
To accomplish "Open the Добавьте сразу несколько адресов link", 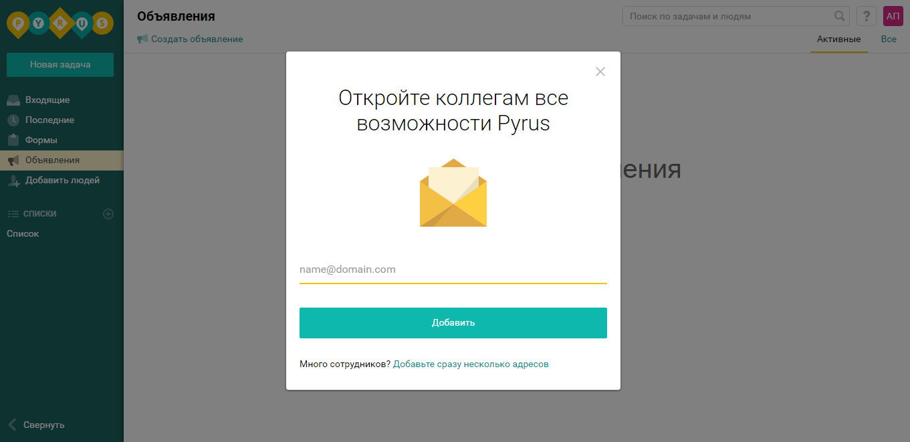I will [x=471, y=364].
